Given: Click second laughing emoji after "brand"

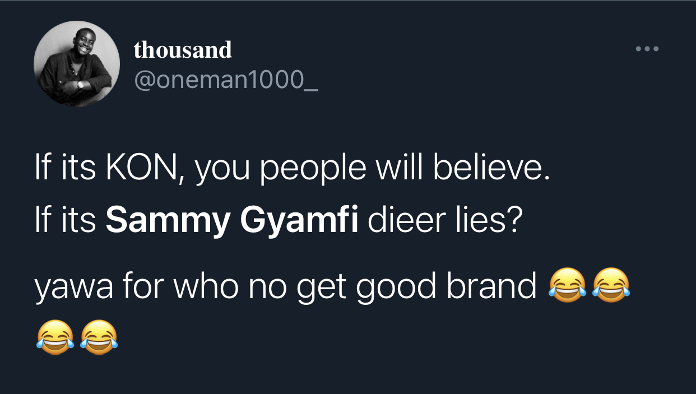Looking at the screenshot, I should click(611, 286).
